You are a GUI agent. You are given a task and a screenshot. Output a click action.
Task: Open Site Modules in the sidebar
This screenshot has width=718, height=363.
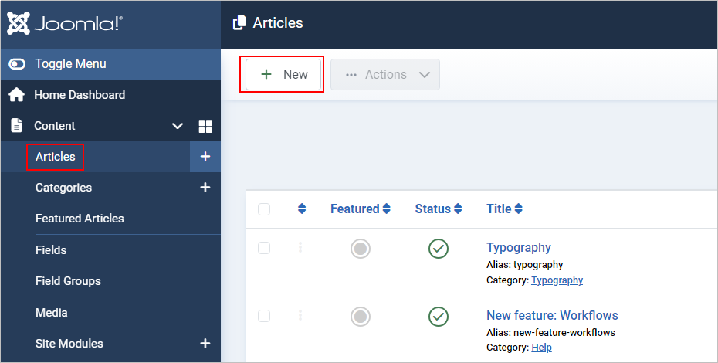pos(69,343)
